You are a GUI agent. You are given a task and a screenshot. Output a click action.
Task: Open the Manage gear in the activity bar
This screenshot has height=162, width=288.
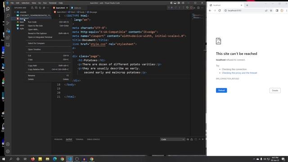[x=8, y=151]
